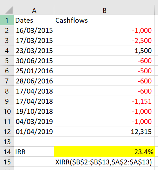Select date cell 28/06/2016

[x=34, y=81]
